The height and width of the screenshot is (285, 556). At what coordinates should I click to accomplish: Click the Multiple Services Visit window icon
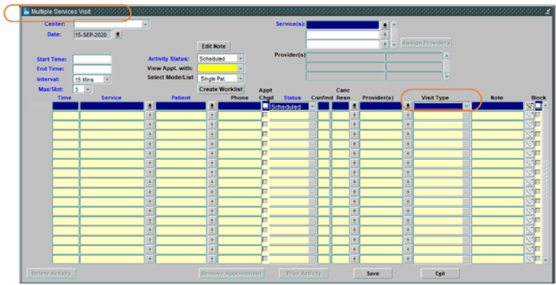tap(27, 12)
